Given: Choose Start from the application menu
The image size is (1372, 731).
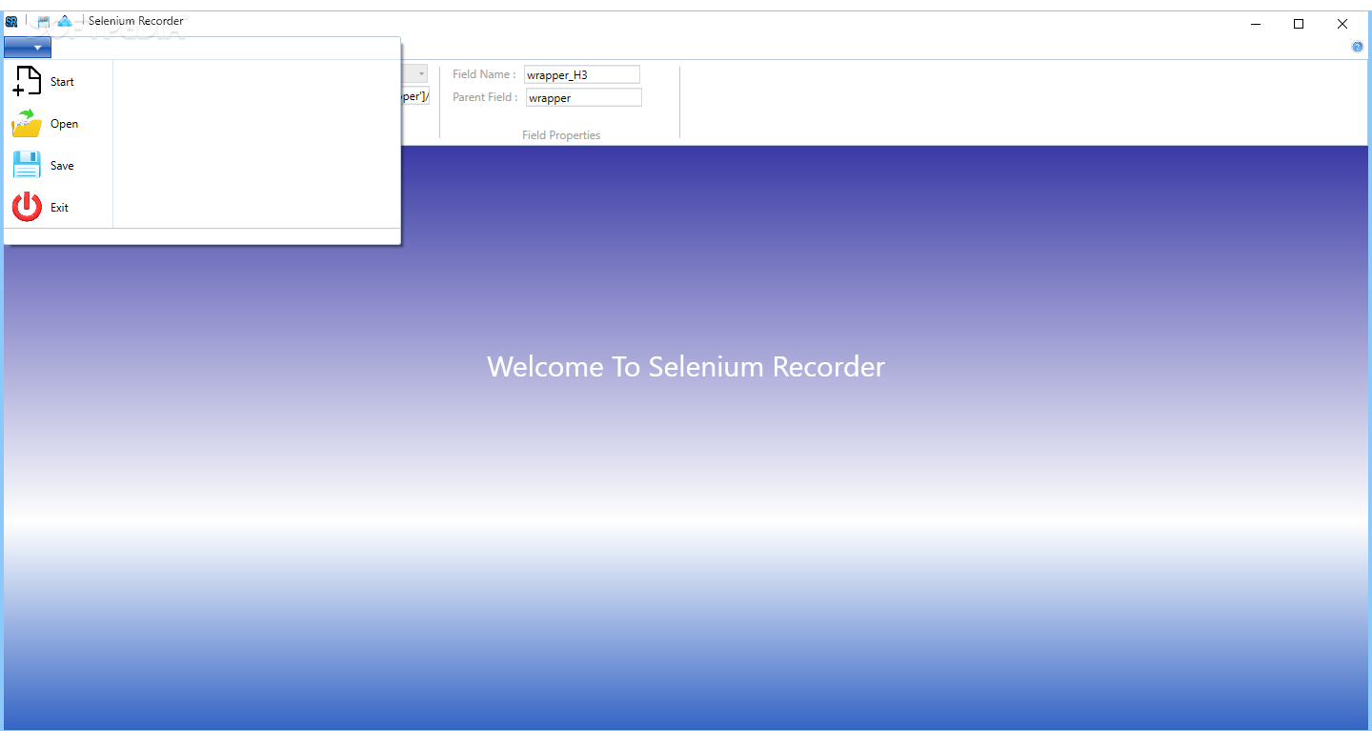Looking at the screenshot, I should (59, 82).
